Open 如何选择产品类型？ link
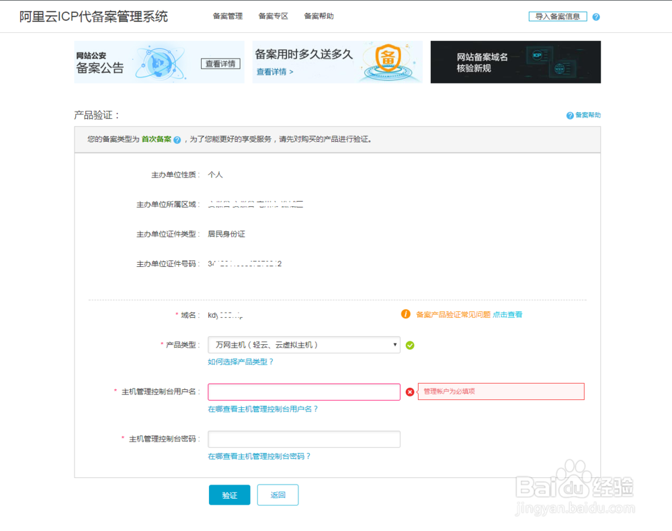This screenshot has width=672, height=531. pos(241,362)
